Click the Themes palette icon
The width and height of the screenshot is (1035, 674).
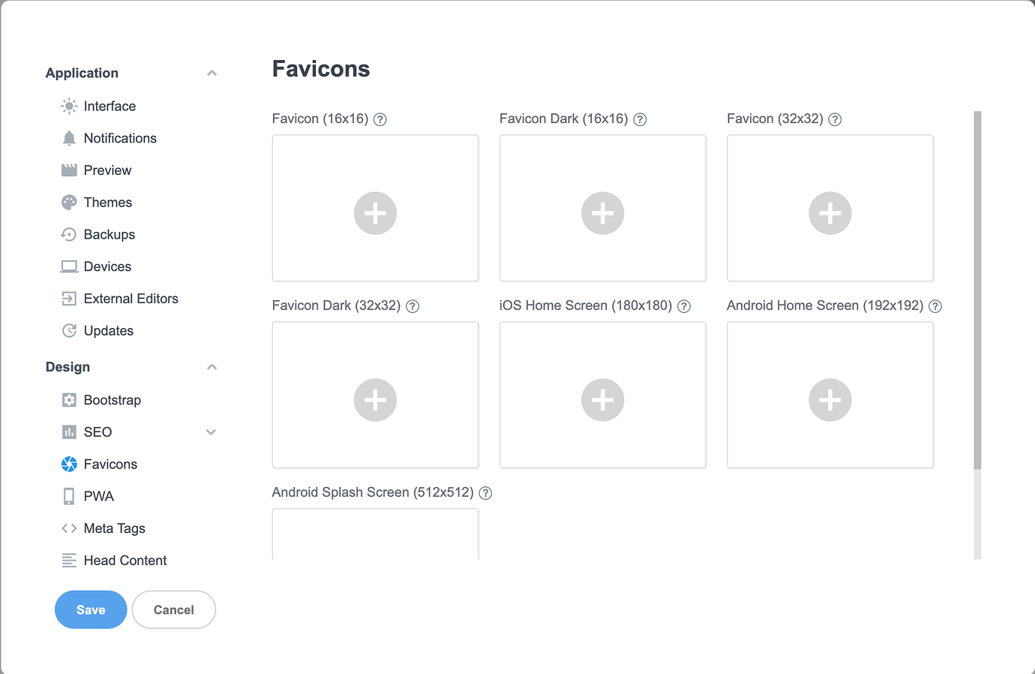click(68, 202)
